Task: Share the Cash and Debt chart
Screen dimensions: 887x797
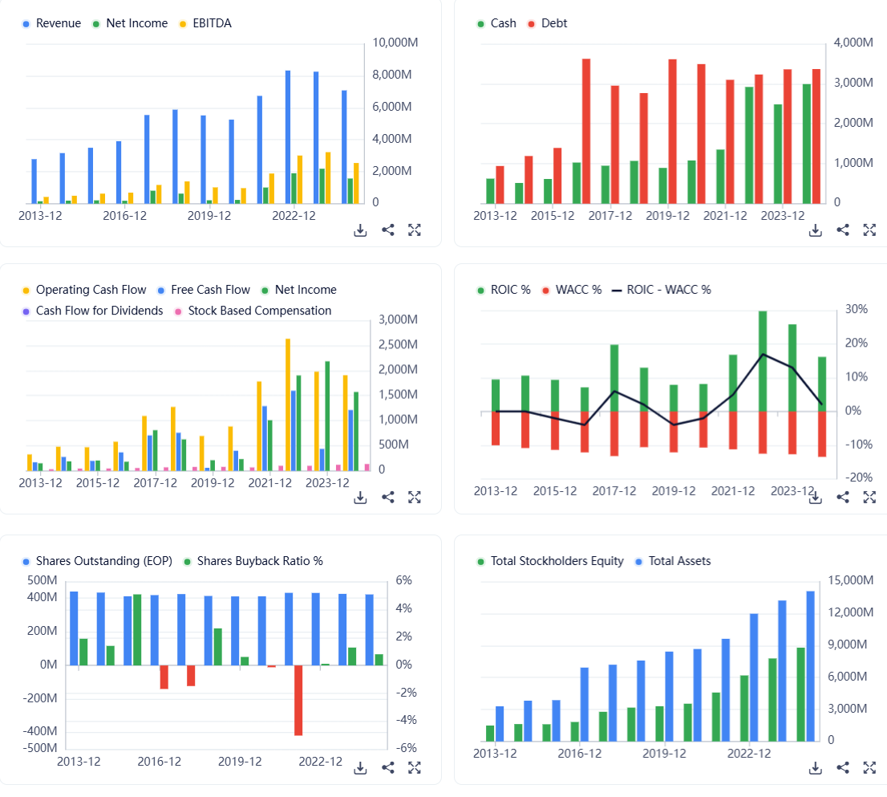Action: [843, 230]
